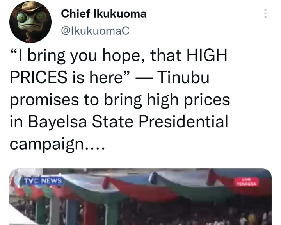Click the @IkukuomaC handle
The width and height of the screenshot is (281, 225).
(95, 31)
